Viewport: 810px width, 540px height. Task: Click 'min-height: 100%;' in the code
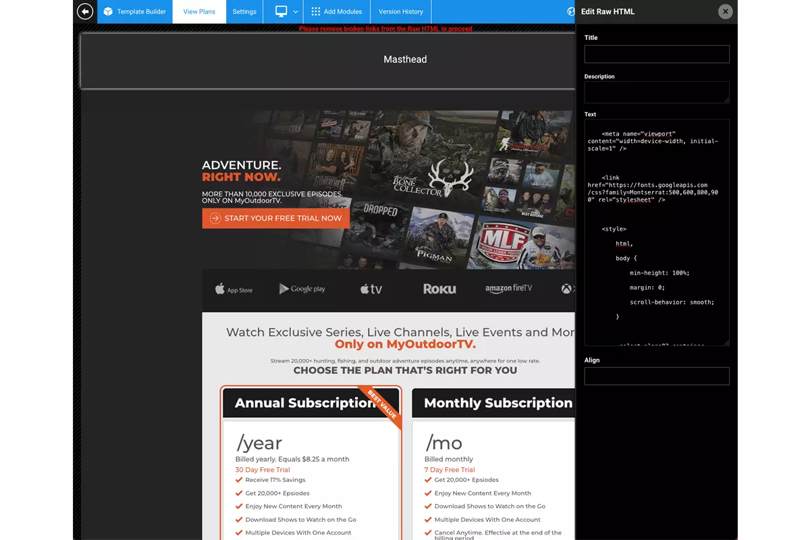tap(659, 273)
